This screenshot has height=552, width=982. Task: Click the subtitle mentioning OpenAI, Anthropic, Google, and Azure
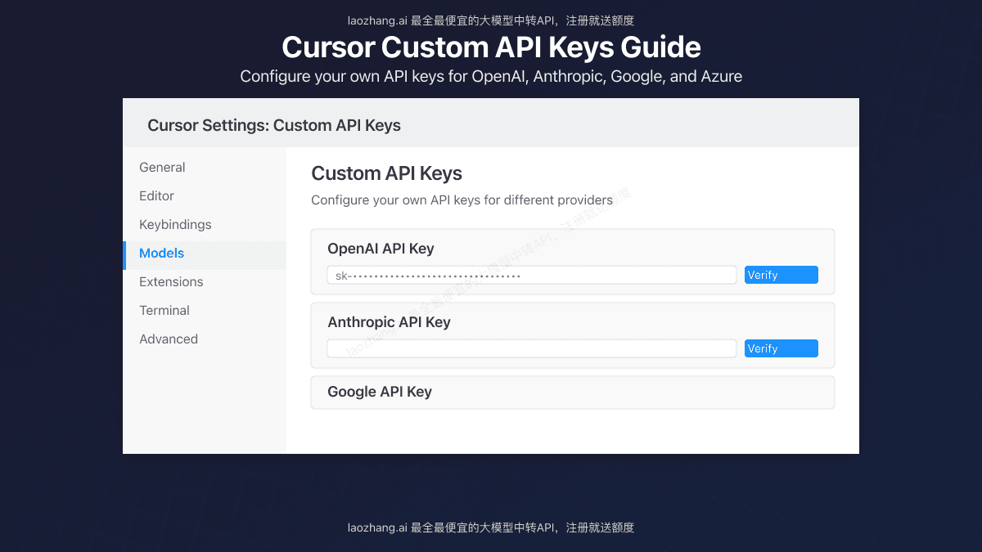pos(491,76)
